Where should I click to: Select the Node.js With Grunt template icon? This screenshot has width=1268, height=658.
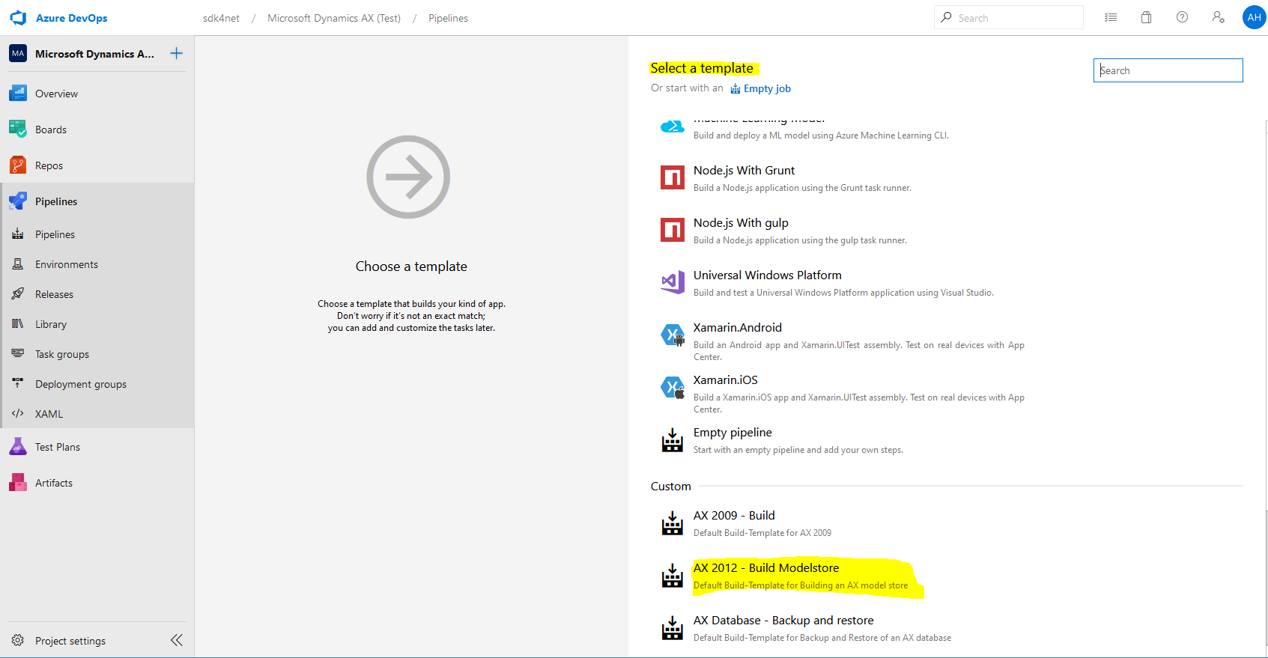pyautogui.click(x=673, y=178)
